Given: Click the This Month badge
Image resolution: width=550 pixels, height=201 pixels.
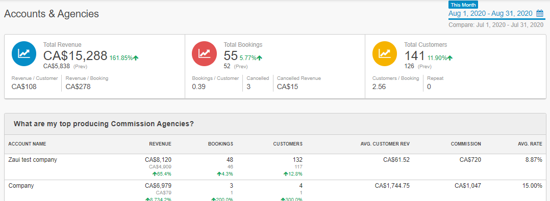Looking at the screenshot, I should tap(463, 5).
